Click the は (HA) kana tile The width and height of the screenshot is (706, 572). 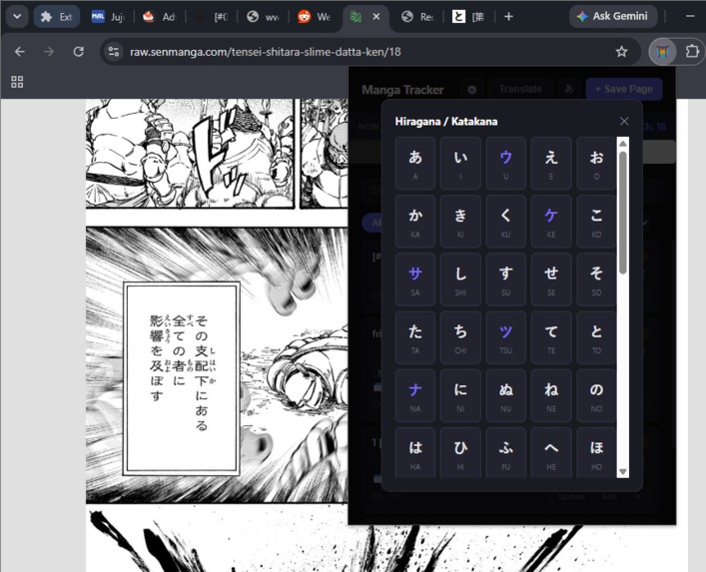415,453
